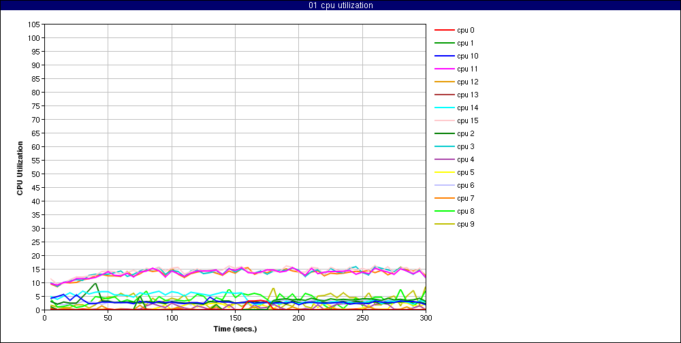Click the 250 tick on the time axis
The image size is (681, 343).
click(362, 318)
